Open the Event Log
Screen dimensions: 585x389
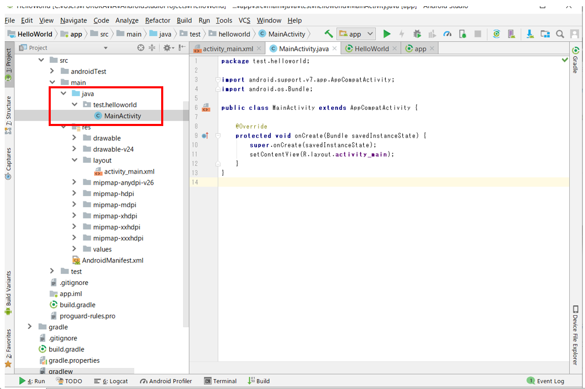(545, 381)
